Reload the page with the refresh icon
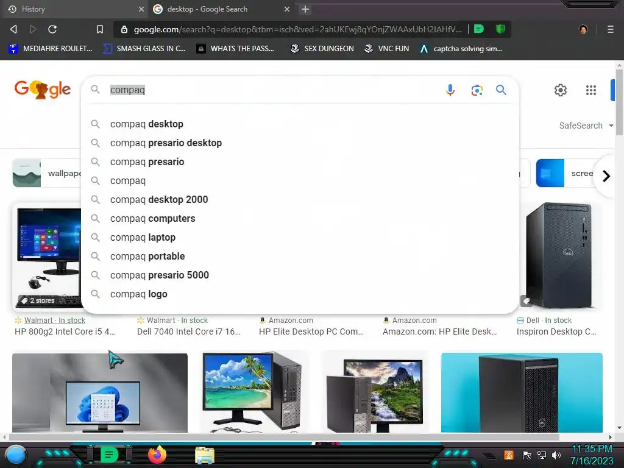This screenshot has height=468, width=624. click(x=52, y=29)
